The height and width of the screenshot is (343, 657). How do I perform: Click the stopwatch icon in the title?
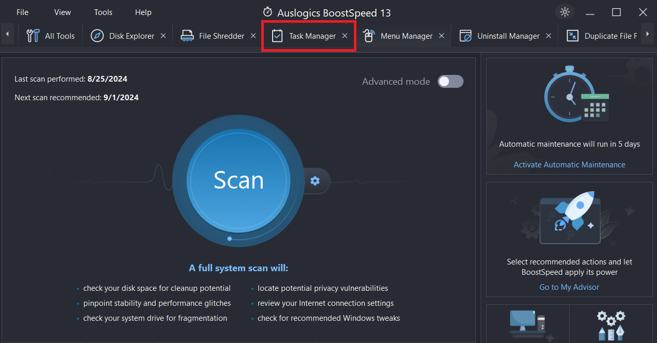pyautogui.click(x=267, y=11)
